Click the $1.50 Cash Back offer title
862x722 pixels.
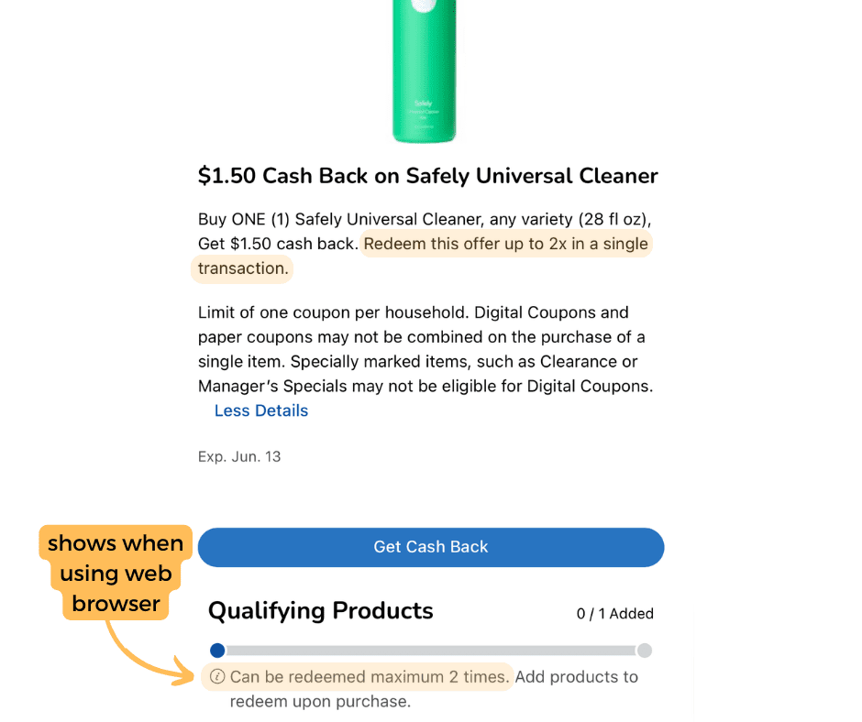click(x=427, y=176)
